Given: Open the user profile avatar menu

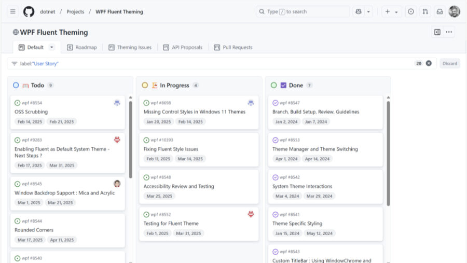Looking at the screenshot, I should (x=455, y=11).
